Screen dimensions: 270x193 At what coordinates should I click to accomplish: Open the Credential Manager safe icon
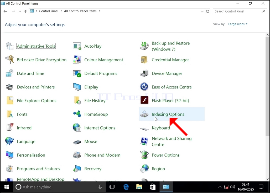tap(144, 60)
